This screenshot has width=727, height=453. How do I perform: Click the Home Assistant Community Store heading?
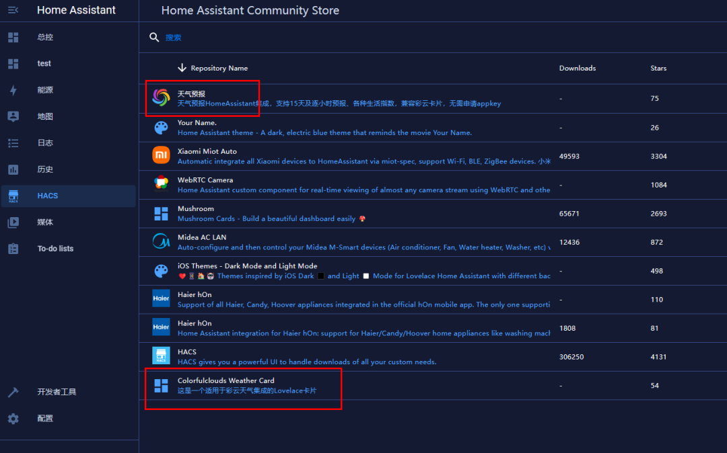point(250,11)
